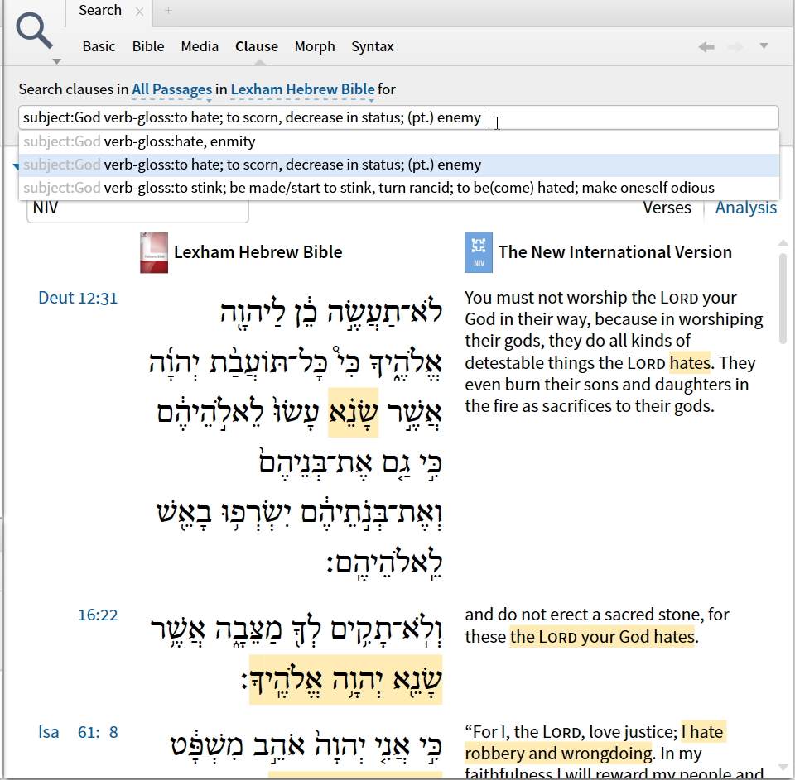Close the Search tab
The width and height of the screenshot is (795, 780).
pyautogui.click(x=139, y=12)
